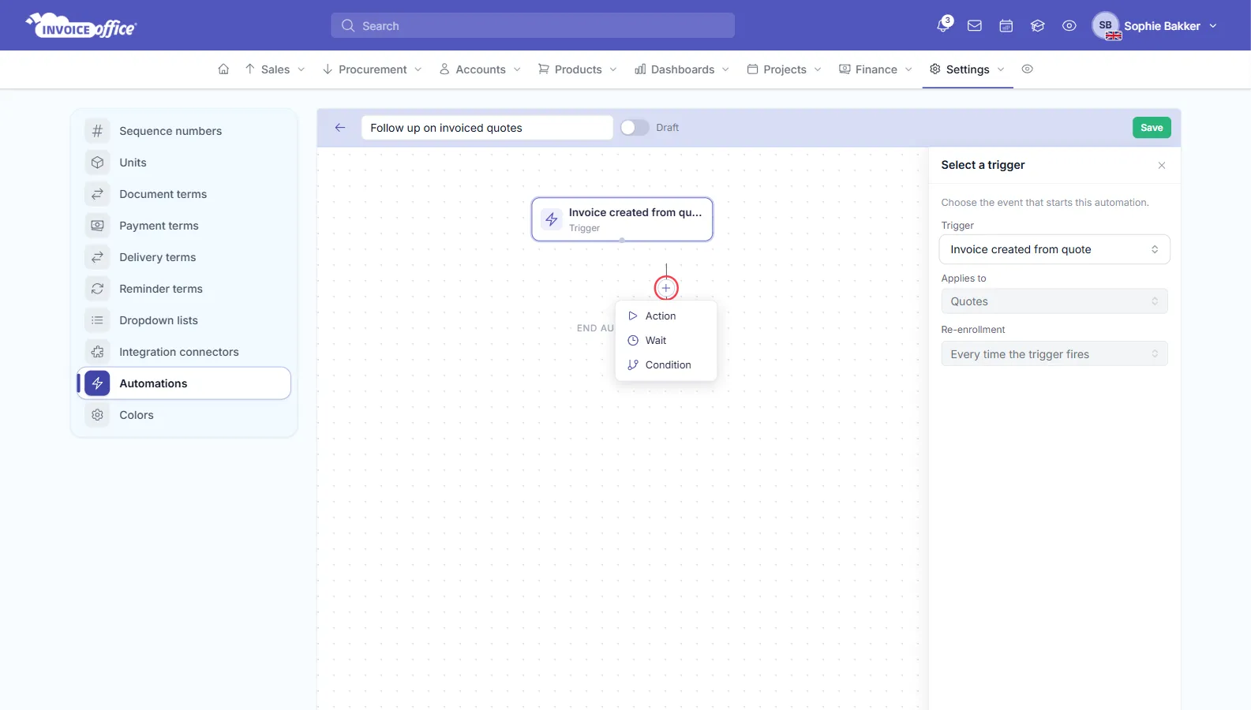The height and width of the screenshot is (710, 1251).
Task: Expand the Accounts menu
Action: coord(480,69)
